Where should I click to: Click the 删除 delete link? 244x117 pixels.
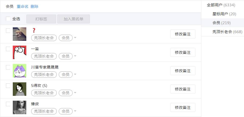pos(34,6)
